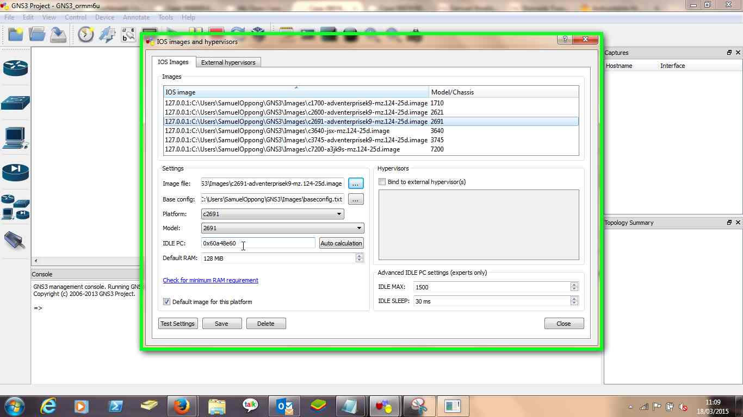This screenshot has width=743, height=417.
Task: Open Check for minimum RAM requirement link
Action: pyautogui.click(x=210, y=280)
